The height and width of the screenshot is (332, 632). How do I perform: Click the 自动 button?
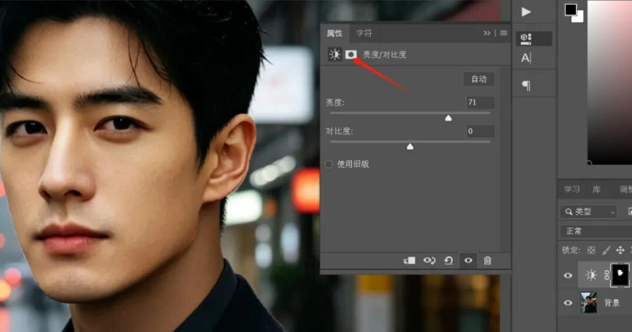click(x=479, y=79)
